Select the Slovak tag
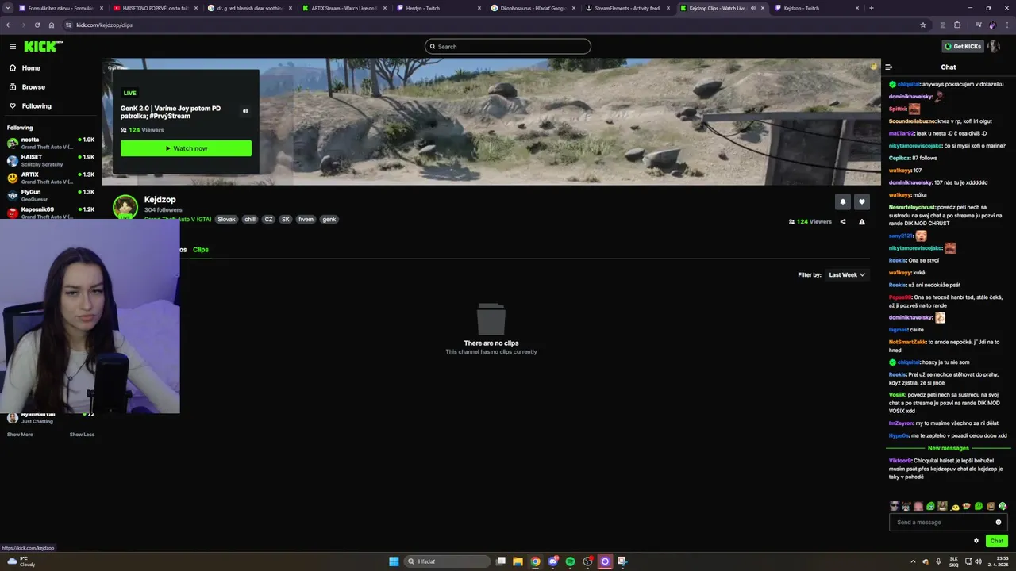 (x=227, y=220)
